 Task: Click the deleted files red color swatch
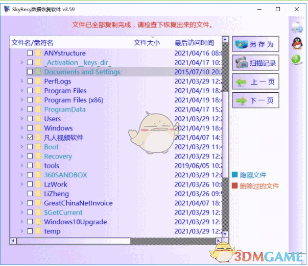tap(235, 185)
